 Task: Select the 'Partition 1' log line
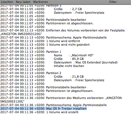click(31, 52)
